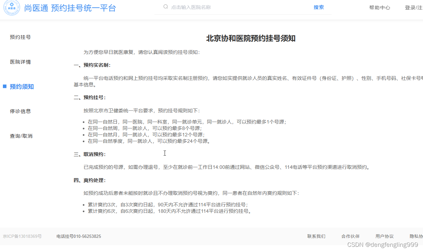Viewport: 423px width, 251px height.
Task: Click the 尚医通 round logo icon
Action: tap(12, 8)
